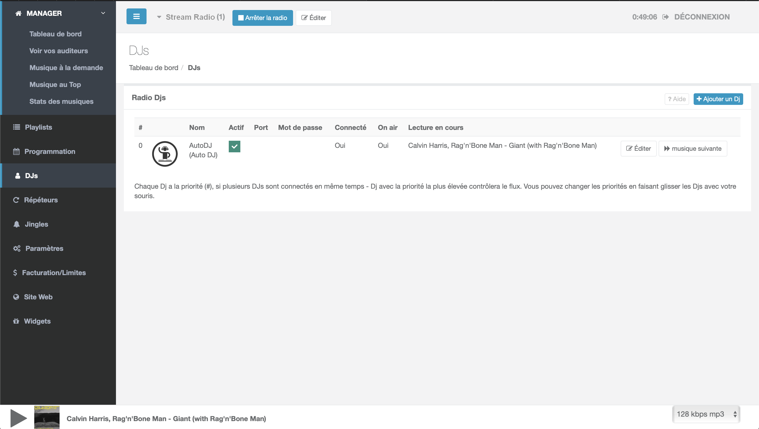Click the Tableau de bord breadcrumb link
Image resolution: width=759 pixels, height=429 pixels.
(153, 68)
